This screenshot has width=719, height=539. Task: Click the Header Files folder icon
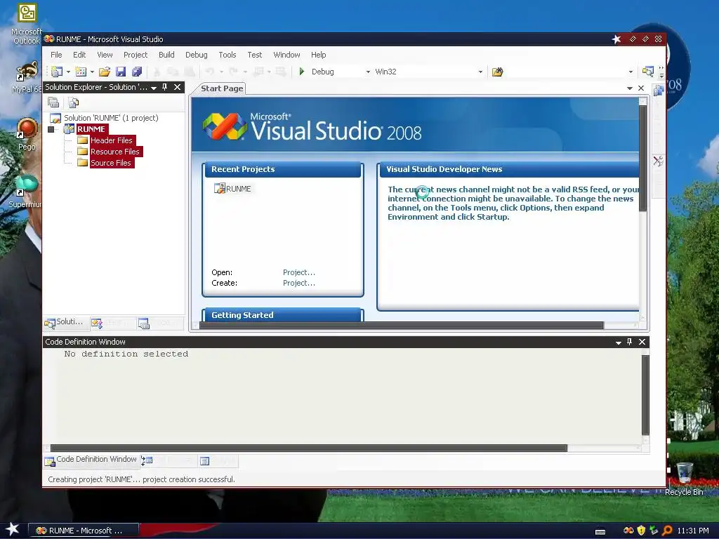click(x=83, y=140)
